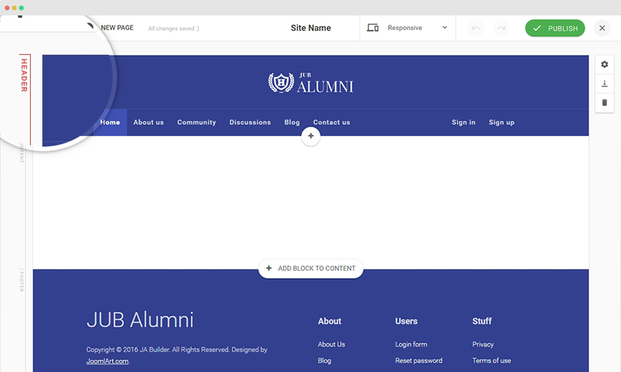The image size is (621, 372).
Task: Open block settings gear icon
Action: pyautogui.click(x=605, y=65)
